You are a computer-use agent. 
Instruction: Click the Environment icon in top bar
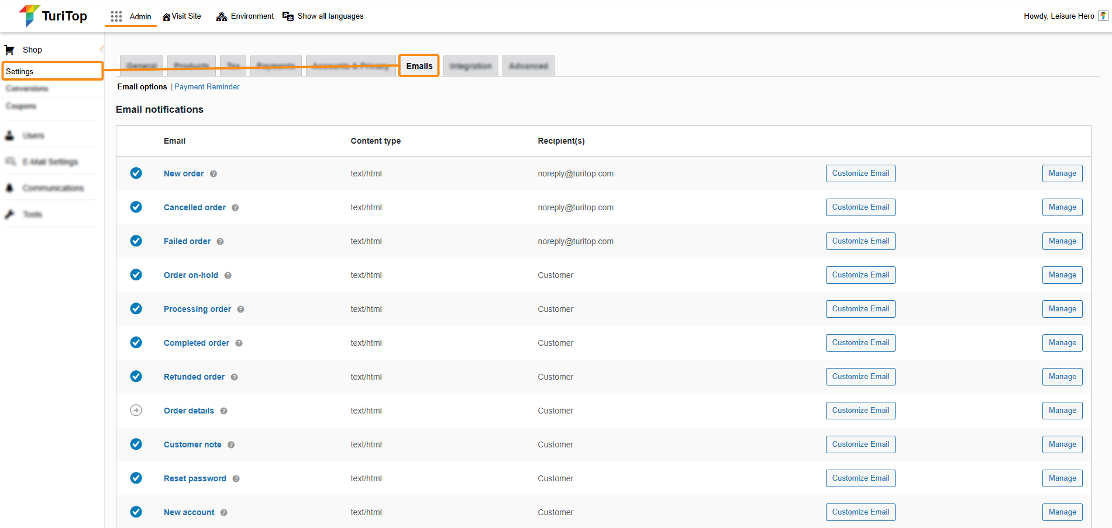point(221,16)
